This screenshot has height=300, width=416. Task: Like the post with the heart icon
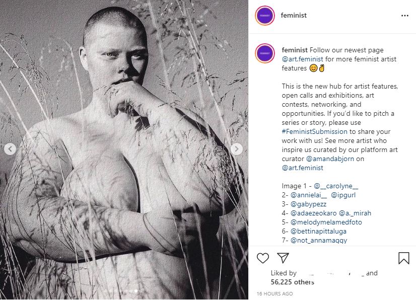(x=263, y=258)
